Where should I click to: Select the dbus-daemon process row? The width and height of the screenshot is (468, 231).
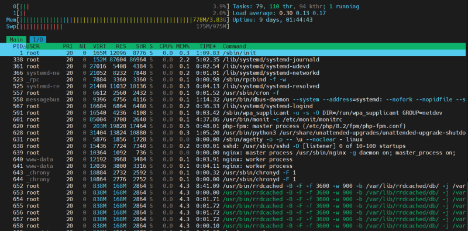(x=233, y=99)
